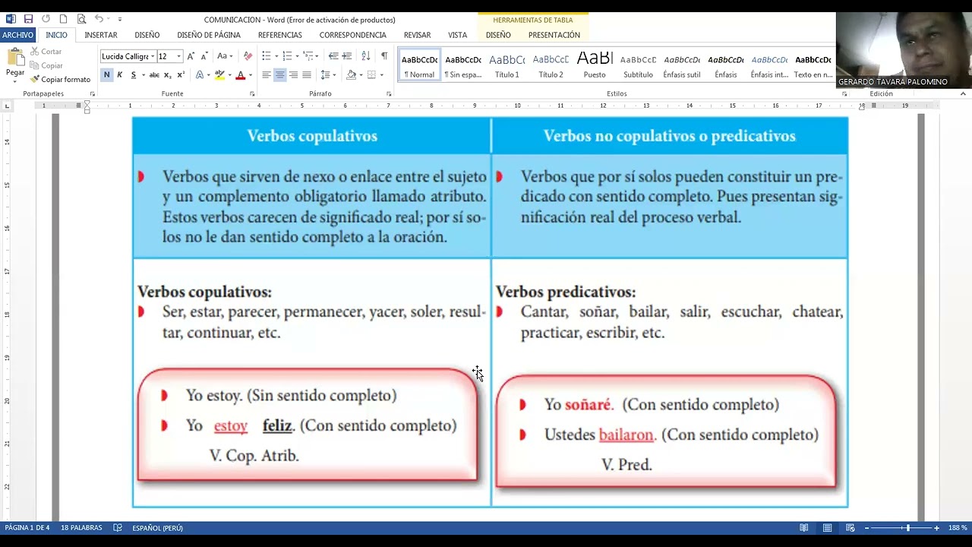Toggle italic (K) formatting

tap(119, 75)
